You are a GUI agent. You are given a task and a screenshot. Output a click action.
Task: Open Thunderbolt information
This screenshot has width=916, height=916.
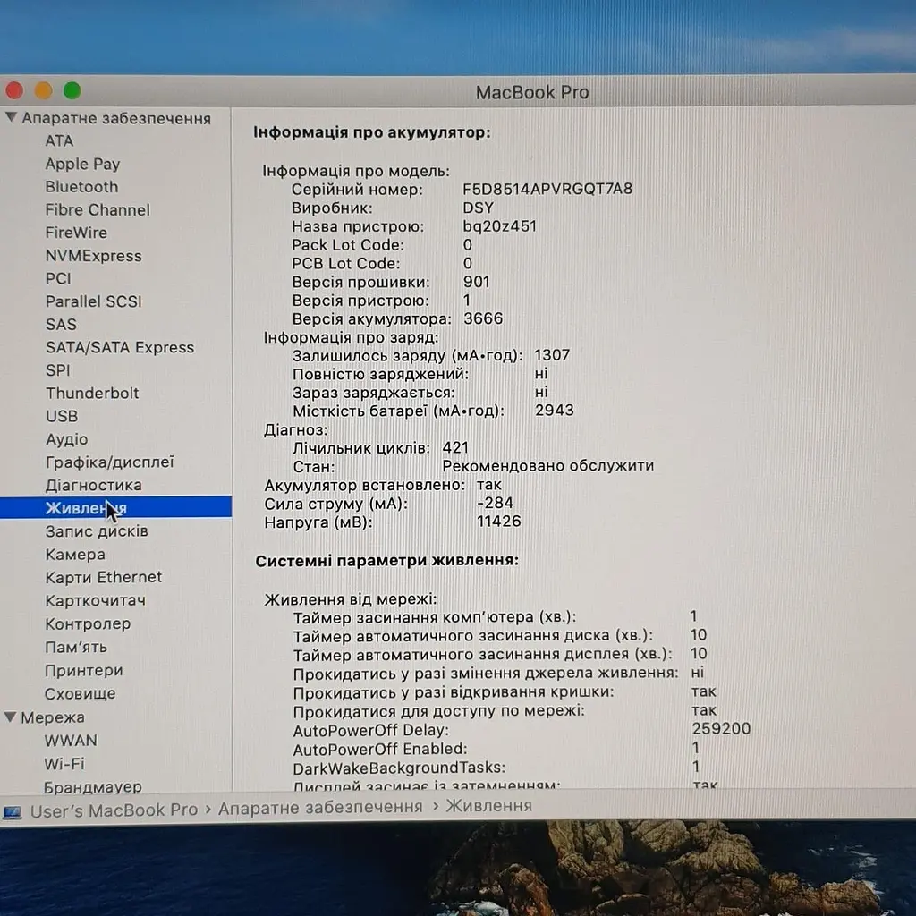click(x=92, y=394)
